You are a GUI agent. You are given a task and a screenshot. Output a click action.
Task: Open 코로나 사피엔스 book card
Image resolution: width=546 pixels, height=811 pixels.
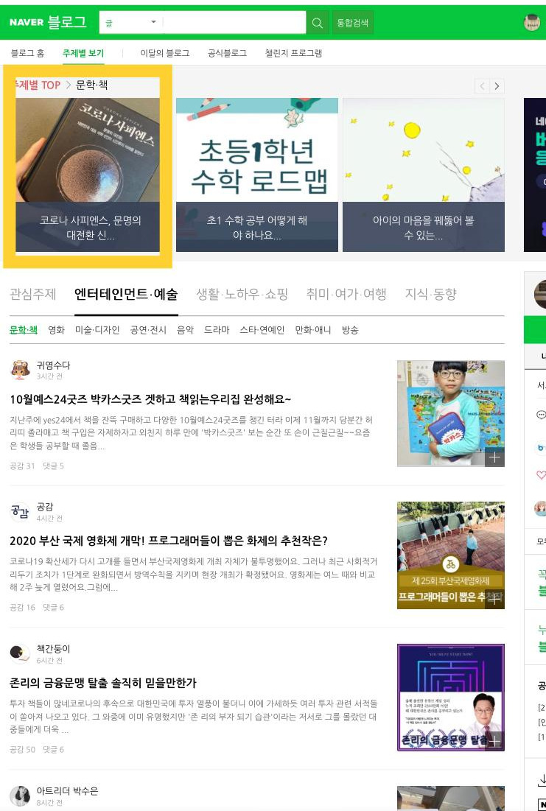tap(88, 175)
